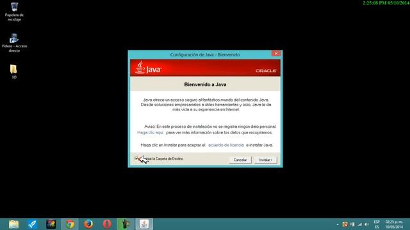Click the 'Aviso: En este proceso' notice text
This screenshot has width=410, height=230.
pyautogui.click(x=210, y=126)
